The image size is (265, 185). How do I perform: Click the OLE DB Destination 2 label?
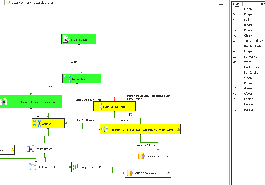point(159,156)
